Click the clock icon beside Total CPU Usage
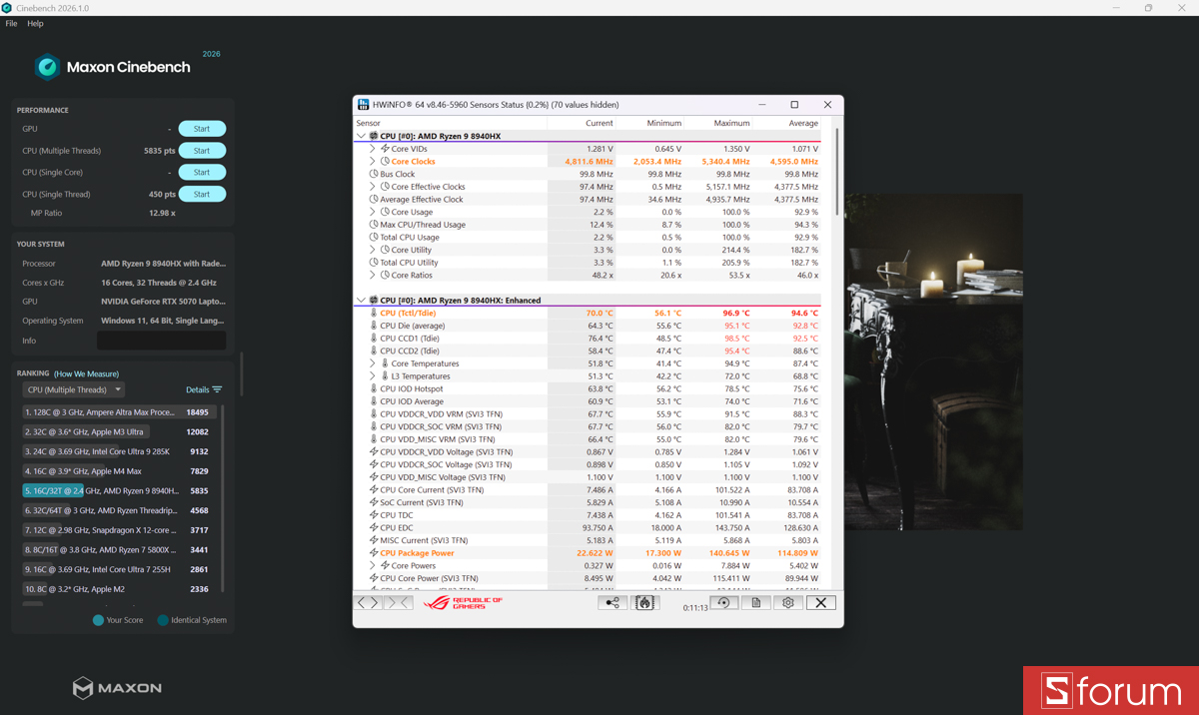 click(374, 237)
